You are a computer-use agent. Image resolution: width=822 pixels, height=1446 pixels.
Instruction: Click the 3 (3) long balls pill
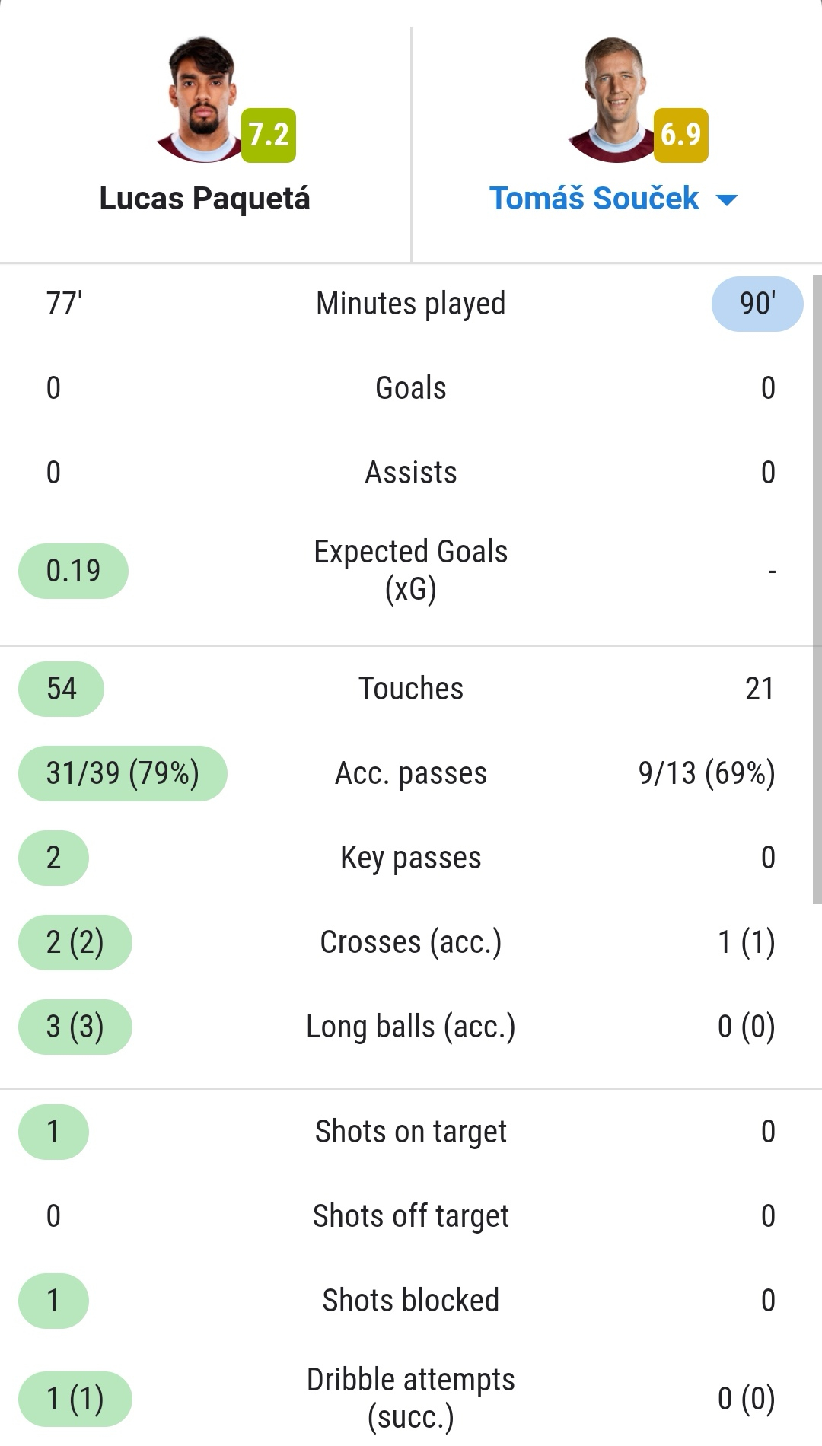[x=75, y=1027]
